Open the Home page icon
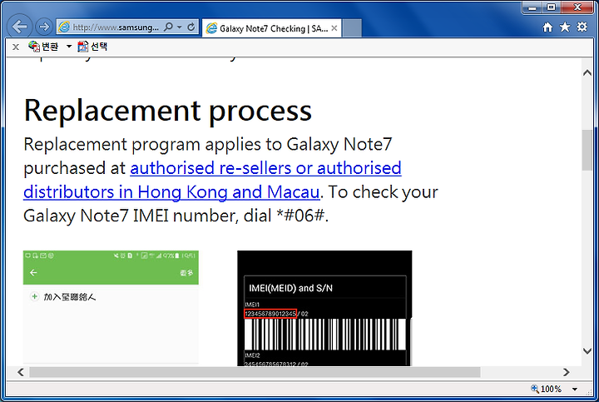Screen dimensions: 599x402 [547, 27]
